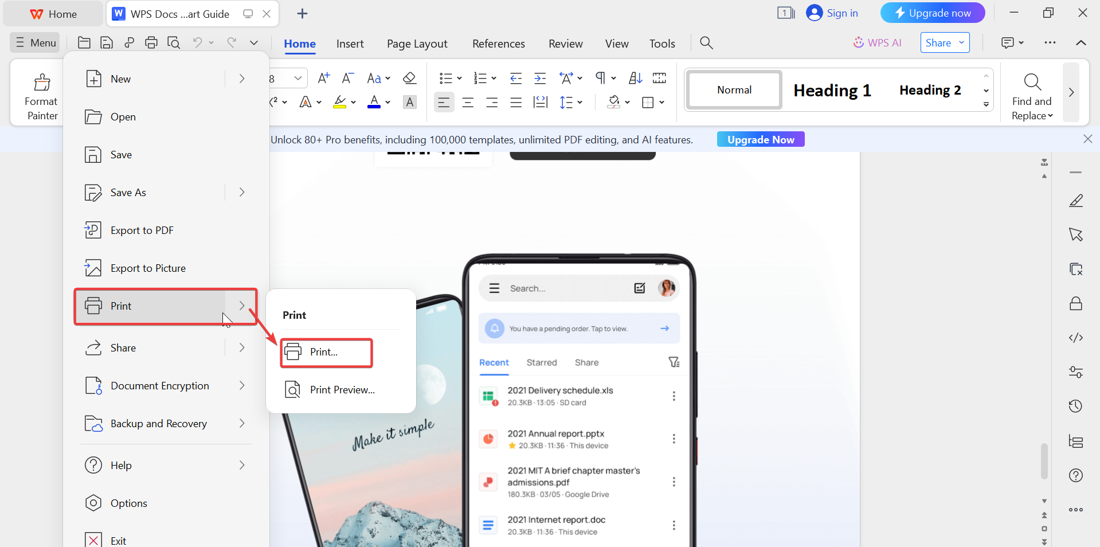The width and height of the screenshot is (1100, 547).
Task: Open the Share button dropdown arrow
Action: click(x=962, y=42)
